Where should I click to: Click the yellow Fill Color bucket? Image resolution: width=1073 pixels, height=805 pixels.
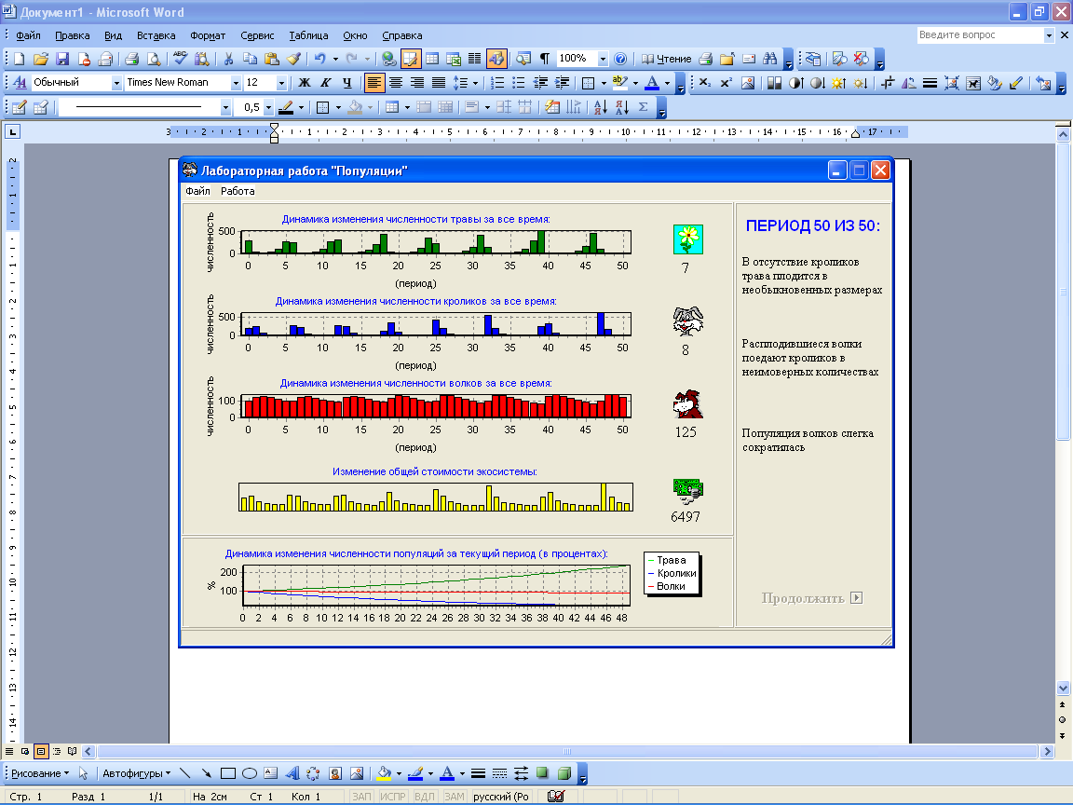pos(383,773)
